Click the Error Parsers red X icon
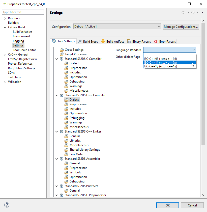This screenshot has width=207, height=212. click(156, 41)
